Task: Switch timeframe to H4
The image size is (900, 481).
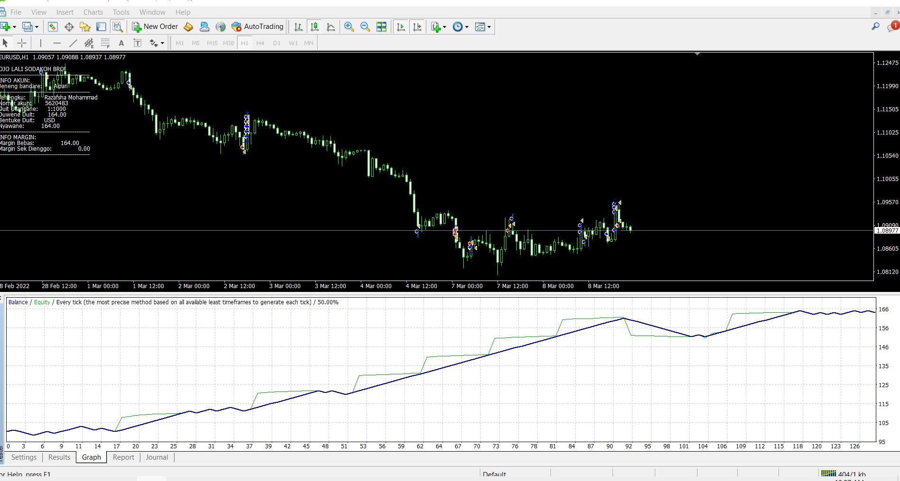Action: click(260, 43)
